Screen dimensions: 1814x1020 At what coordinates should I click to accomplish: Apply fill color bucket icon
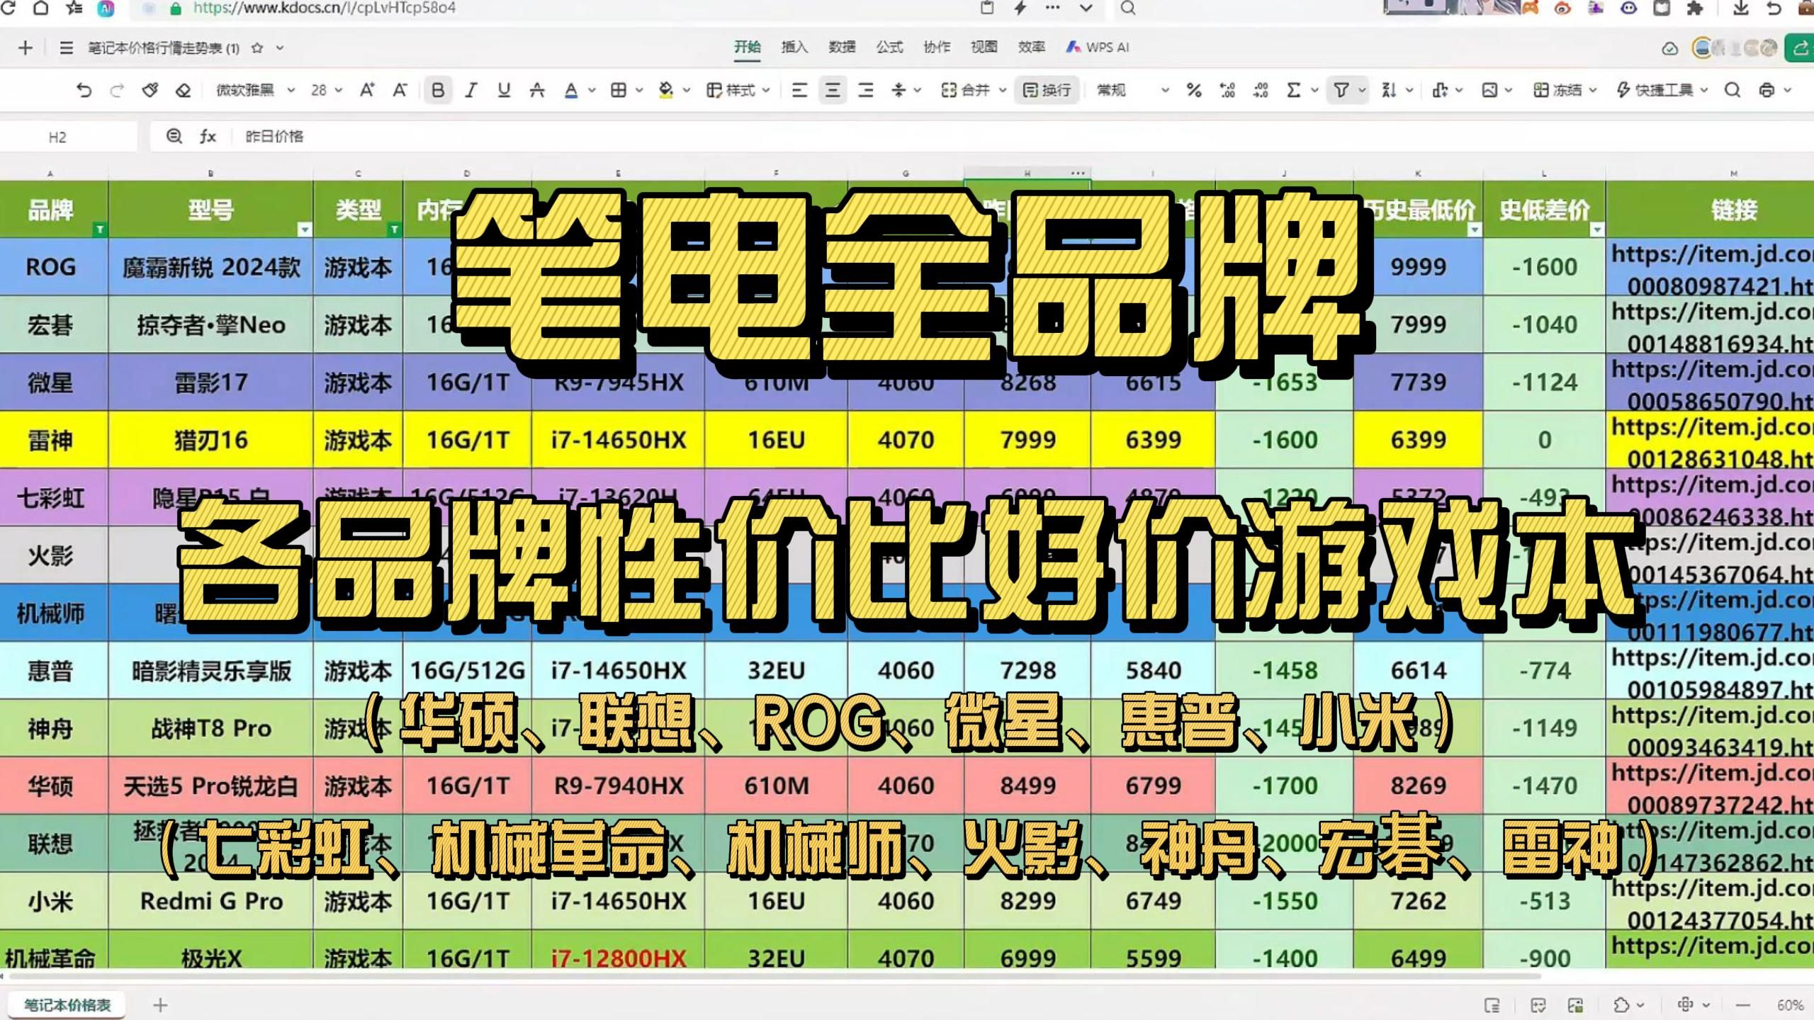coord(665,90)
